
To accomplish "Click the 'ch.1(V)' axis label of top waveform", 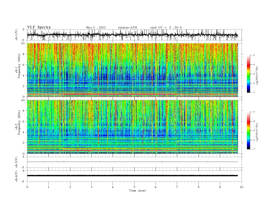I will (x=16, y=35).
